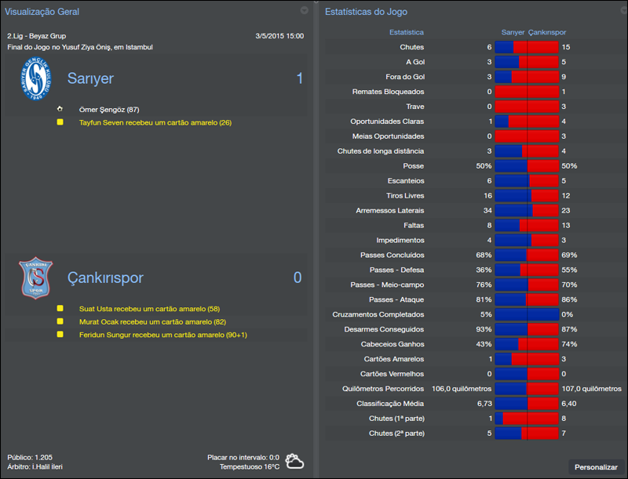Click the Sarıyer club crest

[35, 79]
